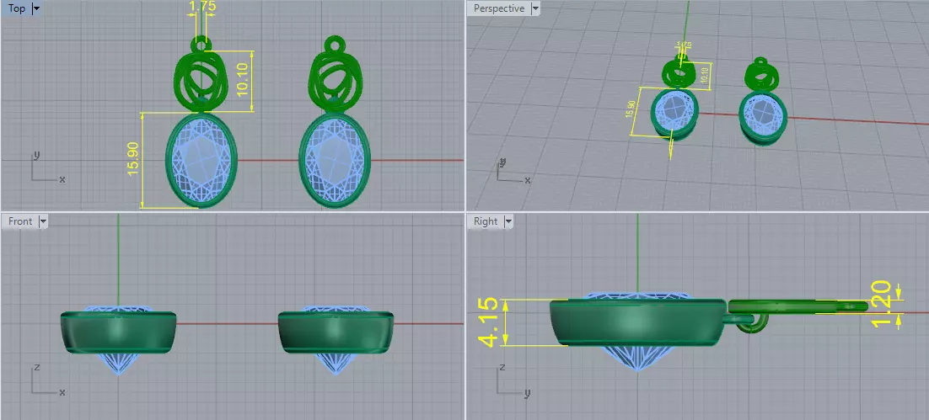This screenshot has width=929, height=420.
Task: Open the Top viewport menu arrow
Action: coord(36,8)
